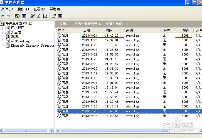Screen dimensions: 202x138
Task: Select 安全性 log in tree
Action: tap(16, 32)
